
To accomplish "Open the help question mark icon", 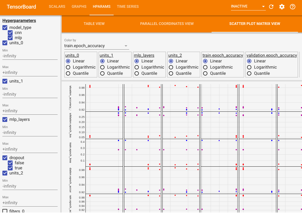I will tap(293, 7).
